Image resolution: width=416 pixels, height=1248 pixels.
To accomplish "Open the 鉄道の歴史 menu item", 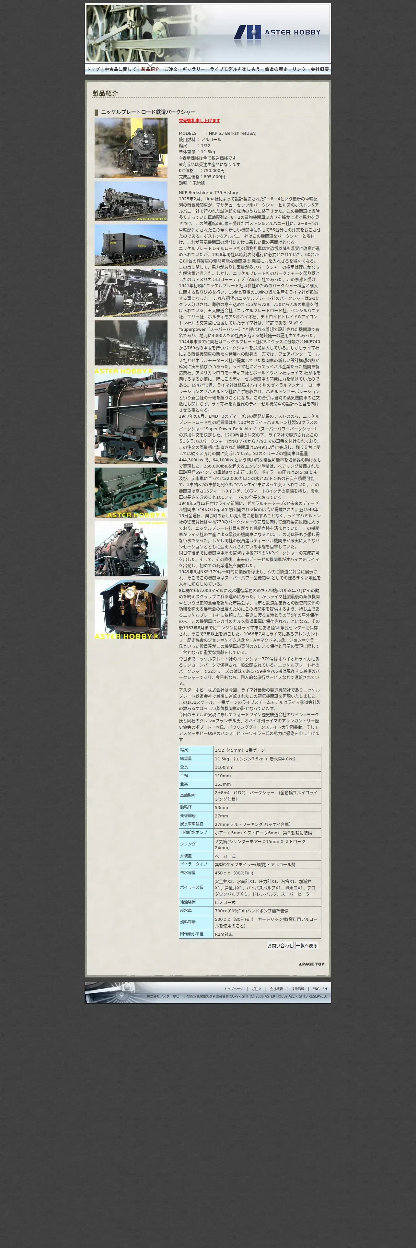I will point(276,69).
